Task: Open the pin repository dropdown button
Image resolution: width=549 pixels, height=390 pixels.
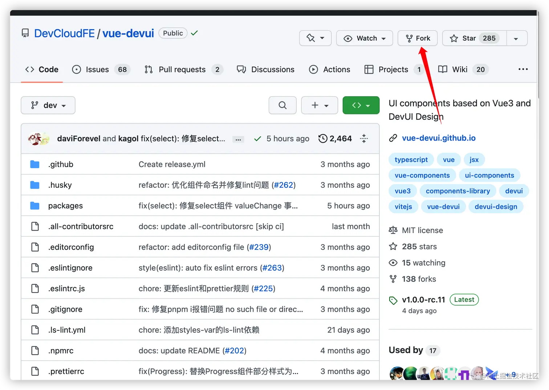Action: [x=315, y=38]
